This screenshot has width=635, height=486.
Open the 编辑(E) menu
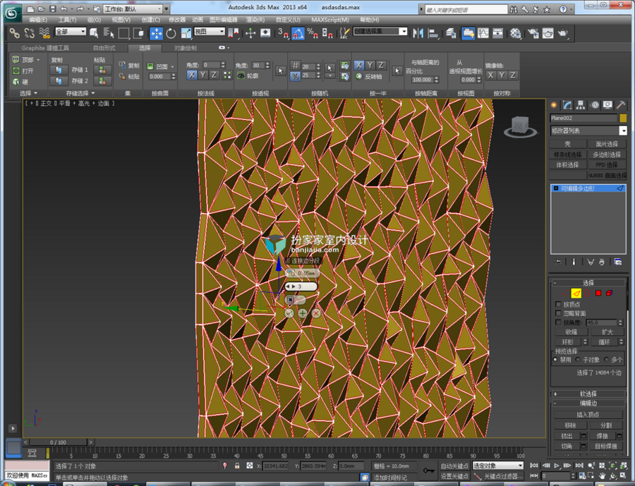coord(38,20)
